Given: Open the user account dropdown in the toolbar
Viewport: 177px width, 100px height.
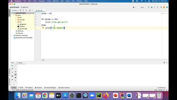Looking at the screenshot, I should click(x=134, y=7).
